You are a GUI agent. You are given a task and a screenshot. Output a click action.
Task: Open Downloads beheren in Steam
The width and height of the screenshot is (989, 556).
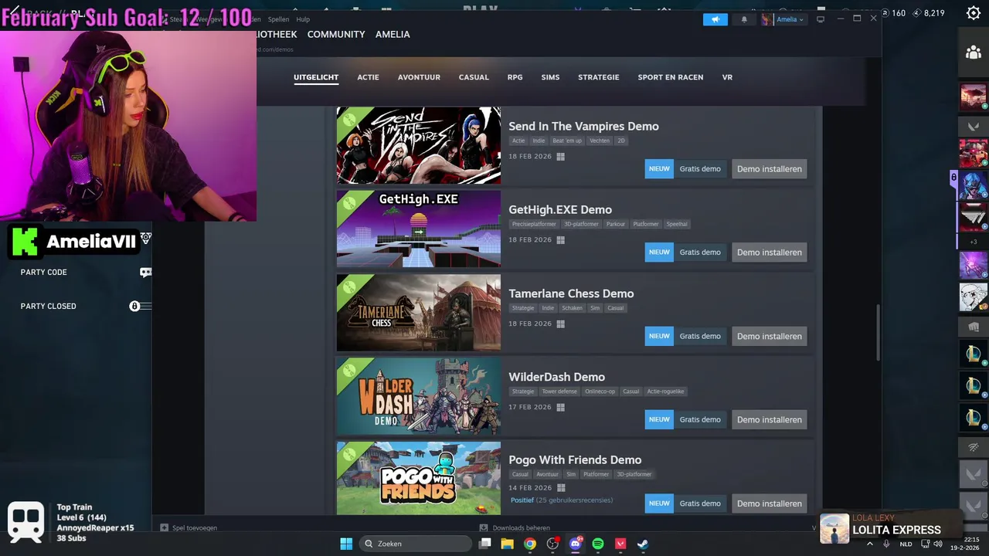515,528
